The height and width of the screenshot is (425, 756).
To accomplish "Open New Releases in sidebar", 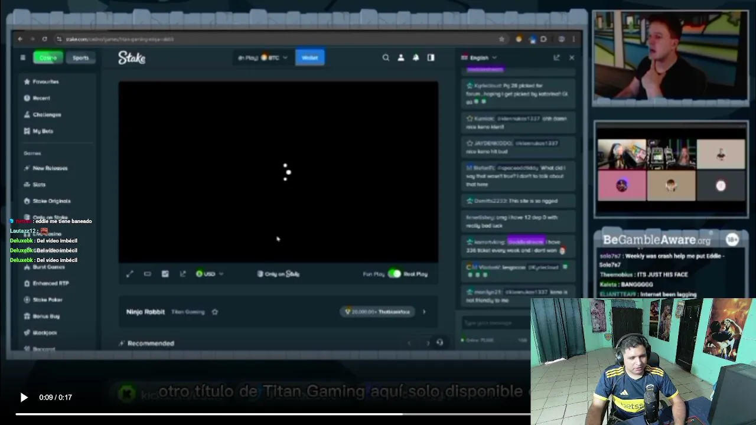I will 45,168.
